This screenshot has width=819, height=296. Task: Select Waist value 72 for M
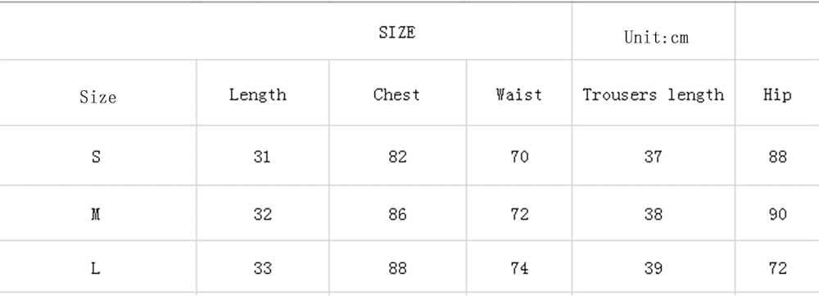click(519, 215)
